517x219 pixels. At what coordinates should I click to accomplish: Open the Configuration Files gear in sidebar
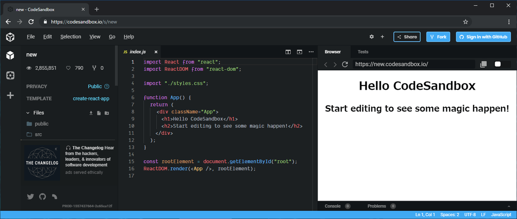10,75
